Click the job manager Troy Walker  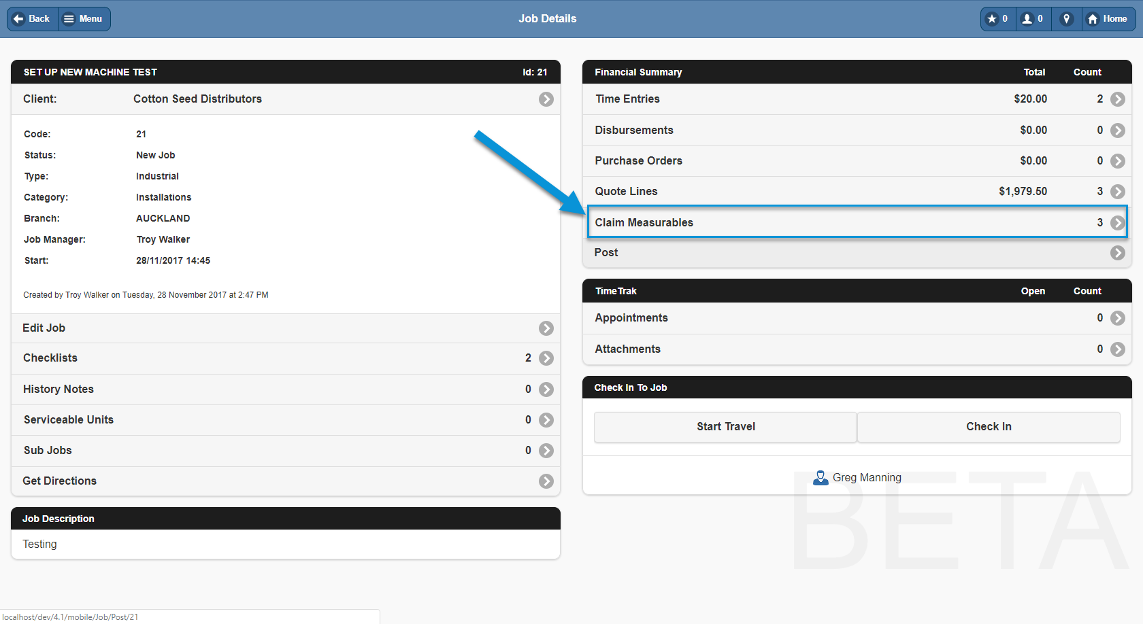coord(163,240)
